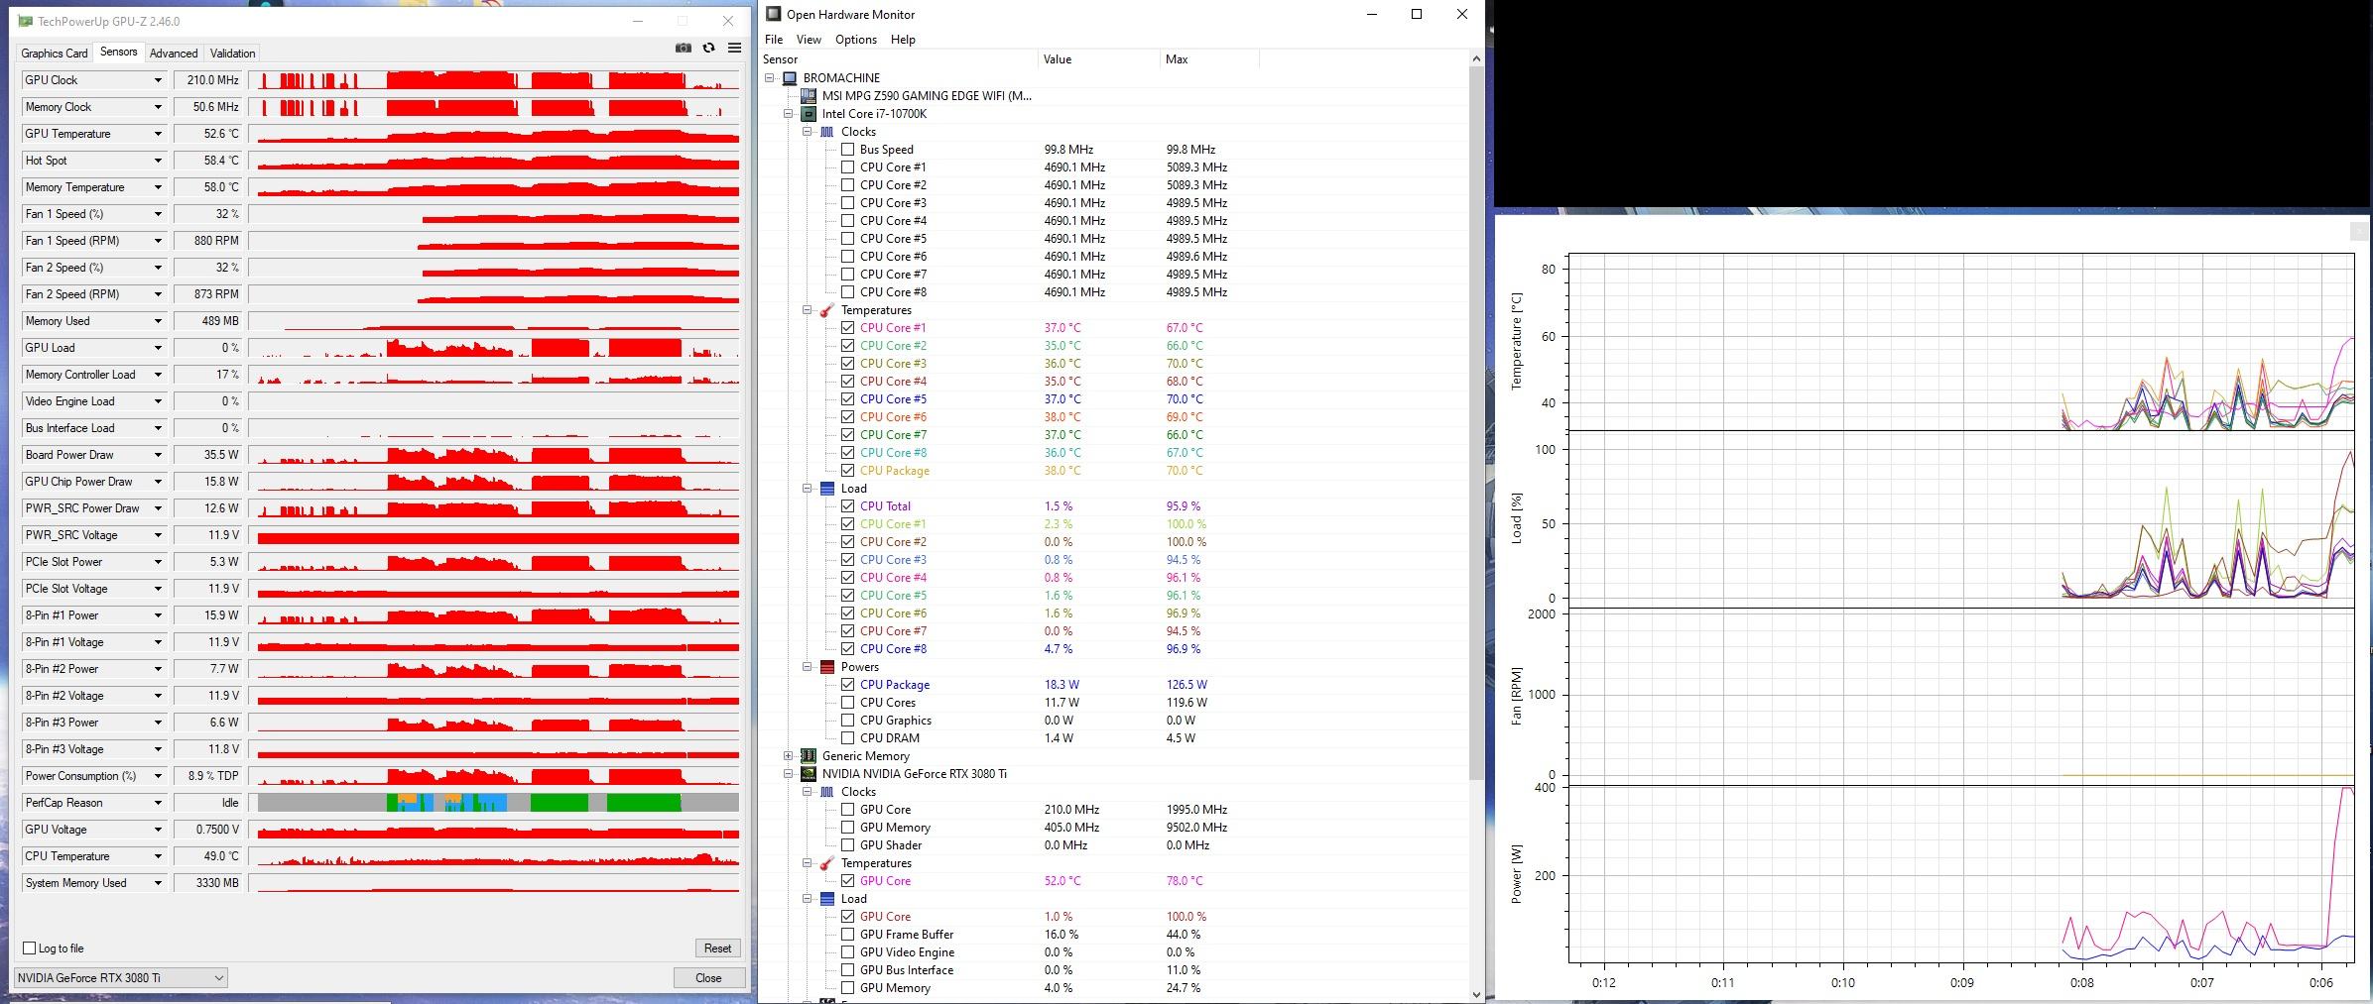The width and height of the screenshot is (2373, 1004).
Task: Click the GPU-Z title bar app icon
Action: pyautogui.click(x=26, y=21)
